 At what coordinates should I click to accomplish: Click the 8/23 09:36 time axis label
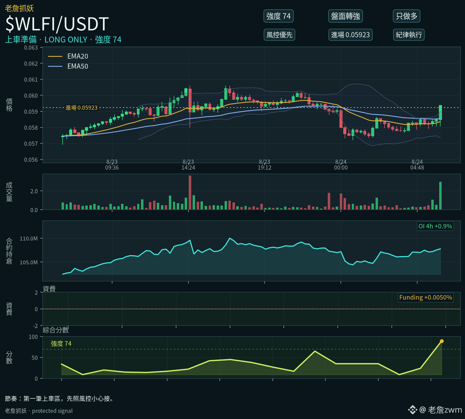pos(112,165)
